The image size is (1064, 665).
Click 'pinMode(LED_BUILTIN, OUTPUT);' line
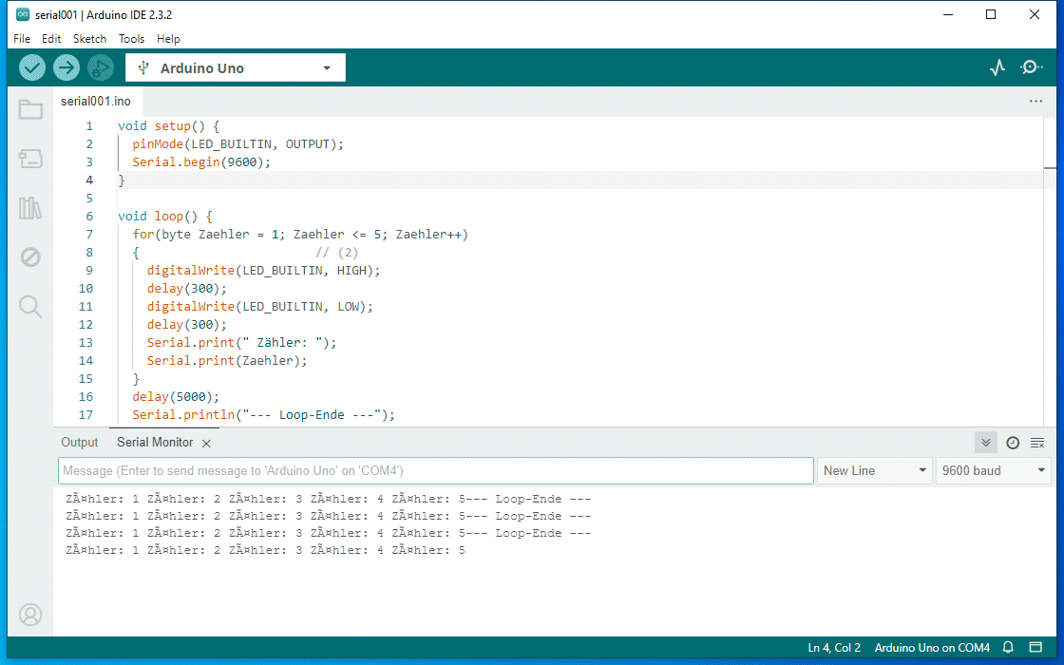[238, 143]
